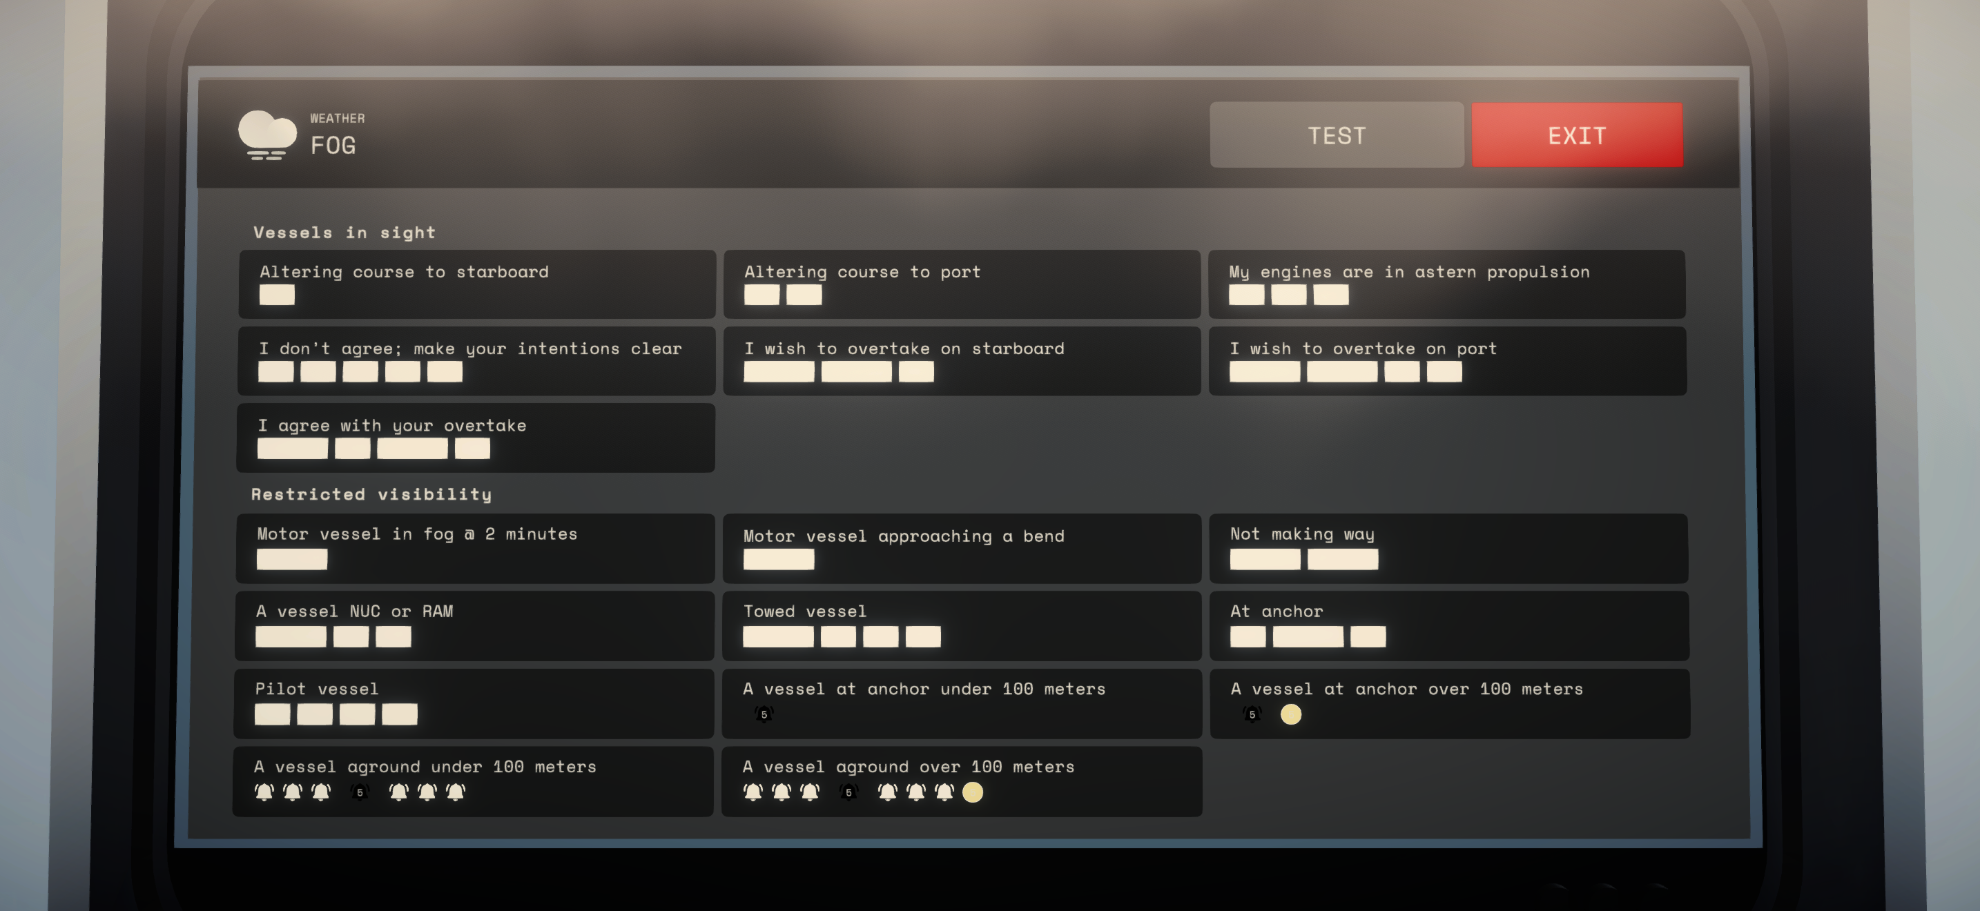Viewport: 1980px width, 911px height.
Task: Click the 'Restricted visibility' heading
Action: [371, 494]
